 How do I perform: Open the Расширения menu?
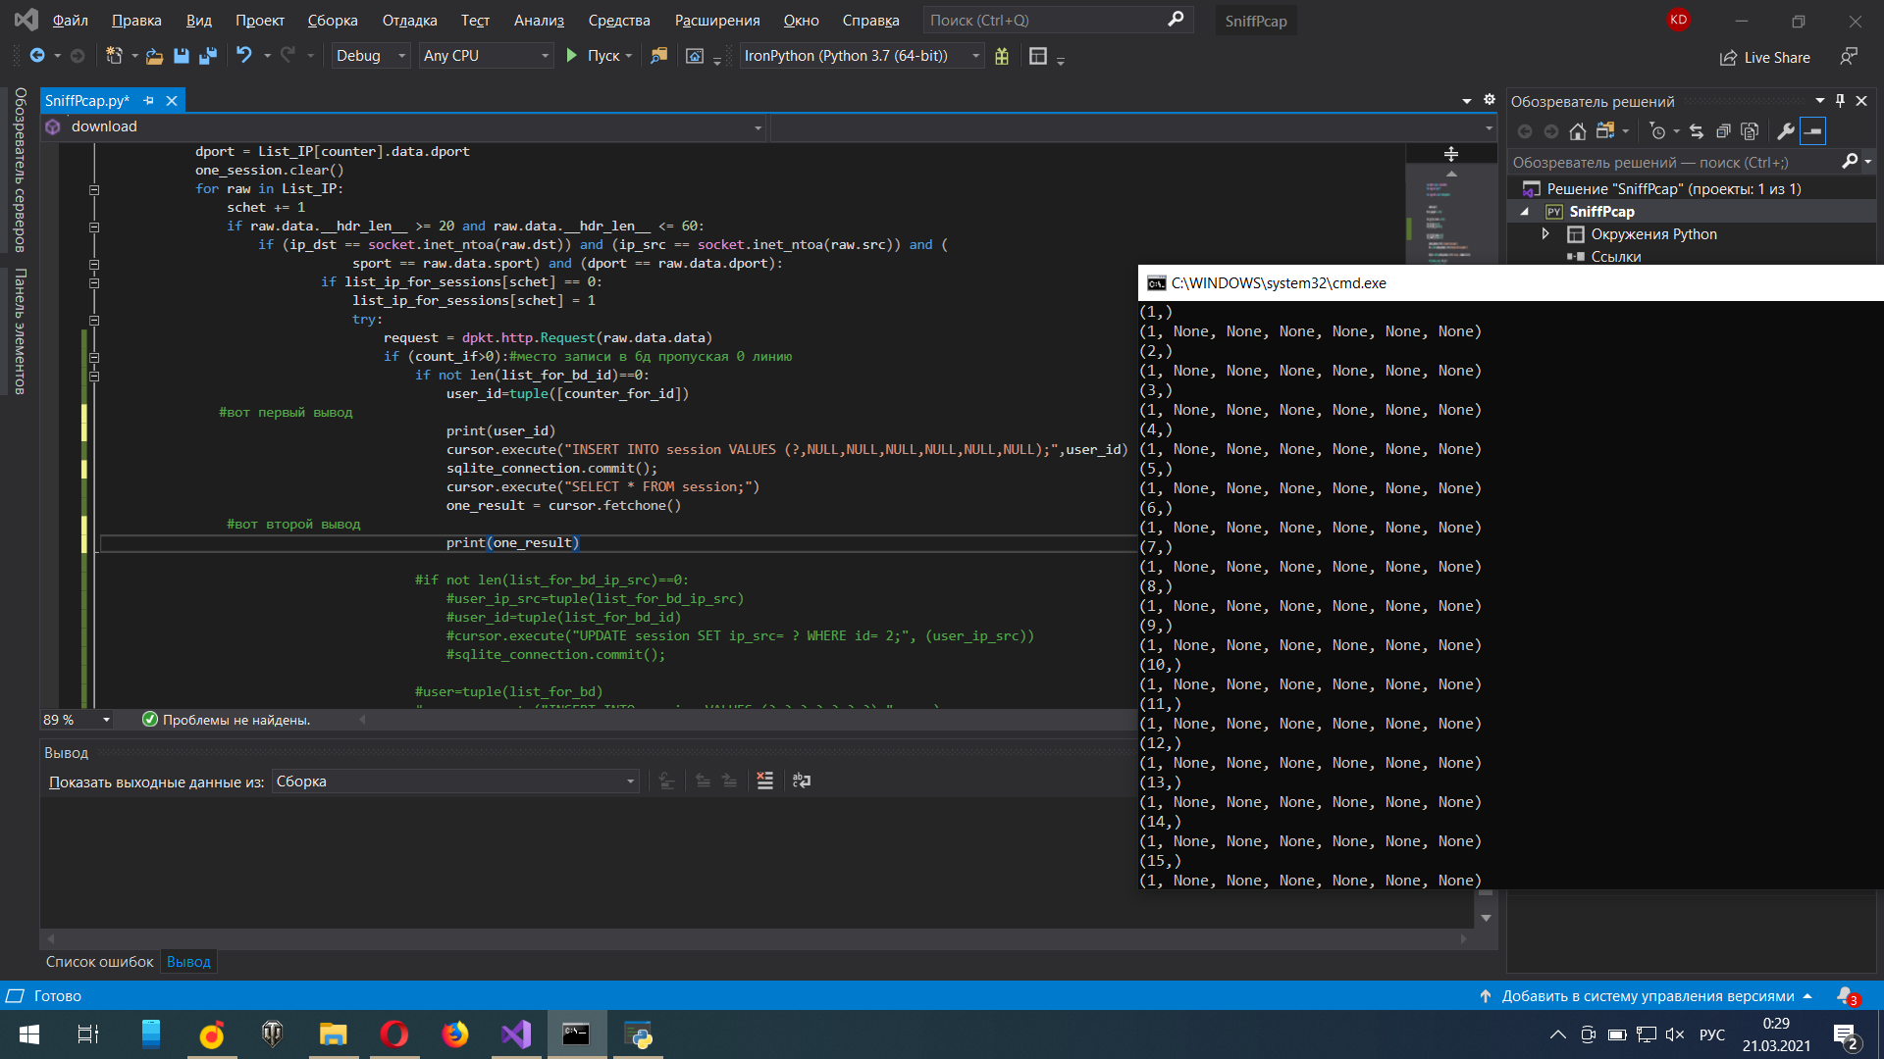[717, 21]
